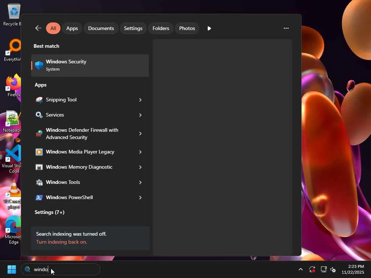Select the Windows PowerShell label
Viewport: 371px width, 278px height.
coord(69,197)
